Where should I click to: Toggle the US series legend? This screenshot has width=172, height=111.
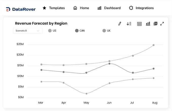[52, 31]
